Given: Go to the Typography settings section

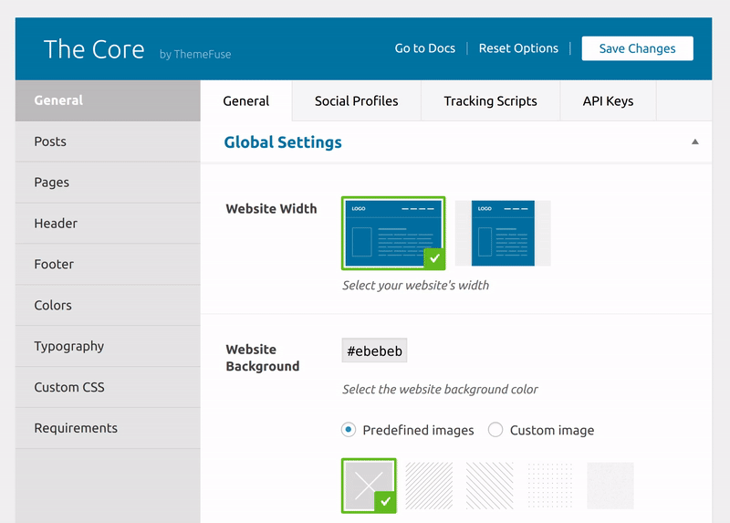Looking at the screenshot, I should (69, 346).
